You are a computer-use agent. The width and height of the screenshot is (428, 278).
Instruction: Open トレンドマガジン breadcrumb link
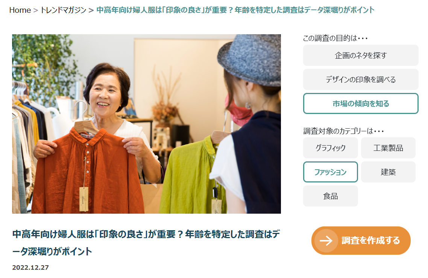tap(63, 10)
